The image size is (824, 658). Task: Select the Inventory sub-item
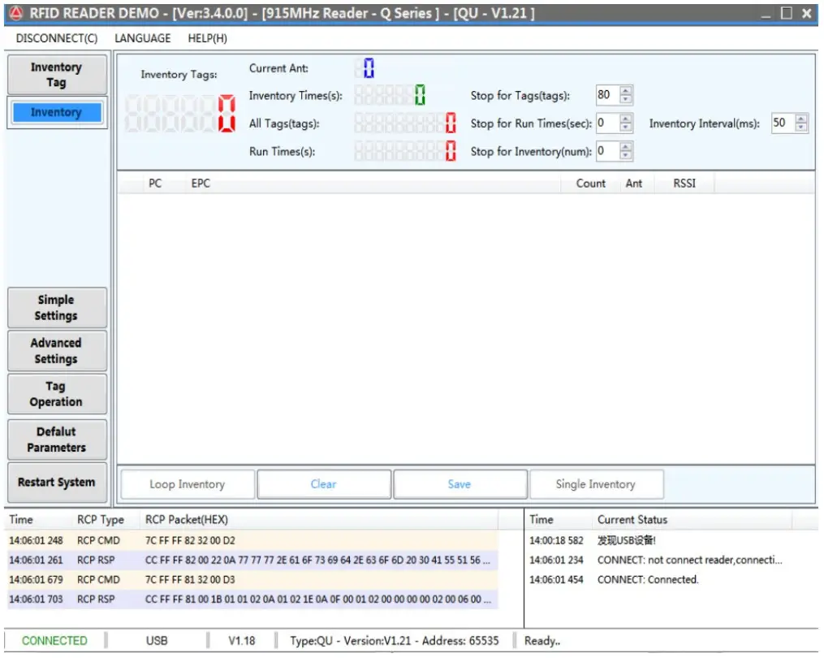coord(56,113)
